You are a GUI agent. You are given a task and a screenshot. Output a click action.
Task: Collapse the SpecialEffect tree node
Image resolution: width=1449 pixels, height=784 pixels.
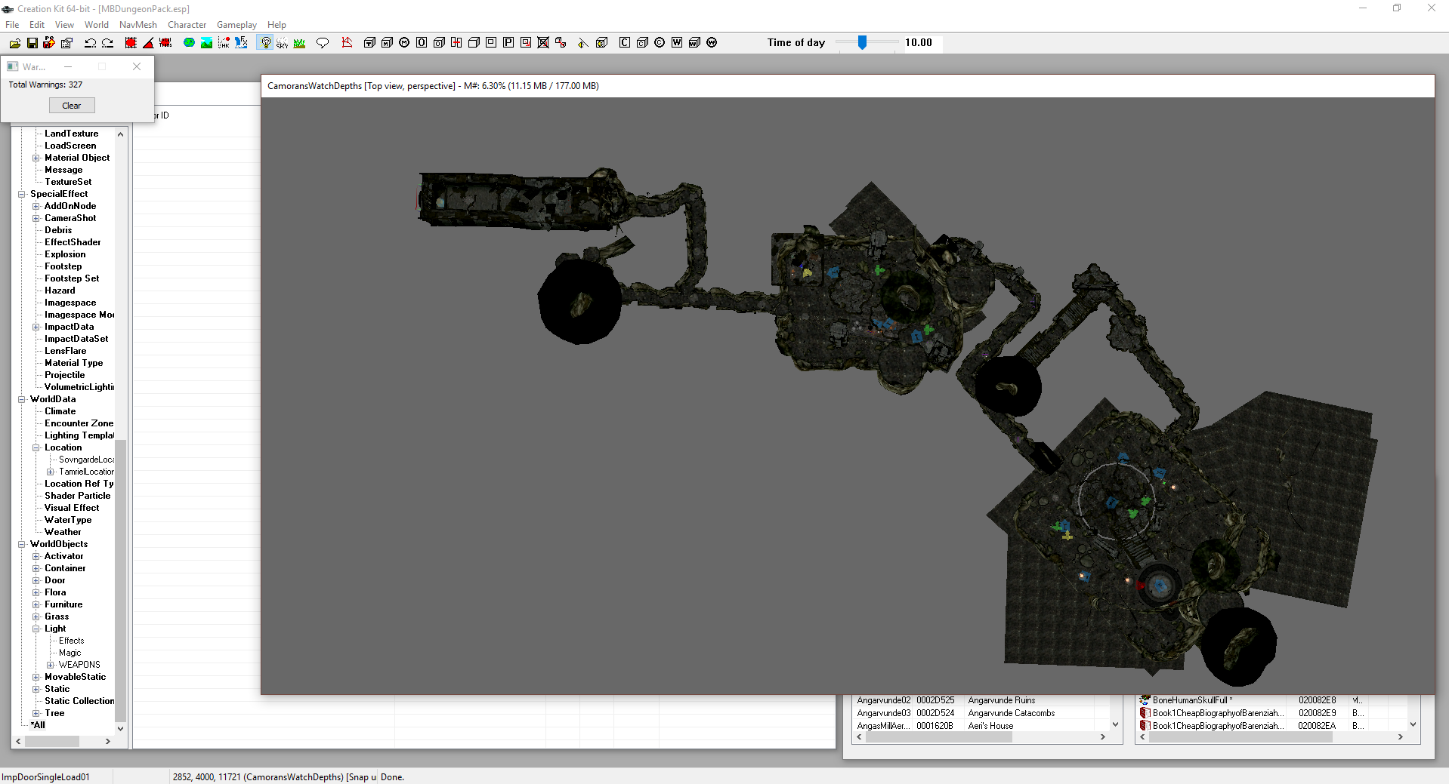point(22,194)
